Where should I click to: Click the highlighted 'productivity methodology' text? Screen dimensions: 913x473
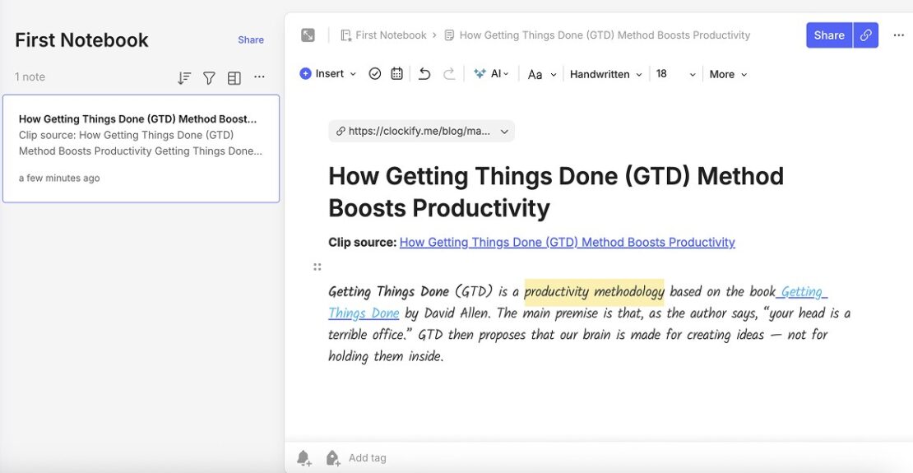(x=594, y=292)
